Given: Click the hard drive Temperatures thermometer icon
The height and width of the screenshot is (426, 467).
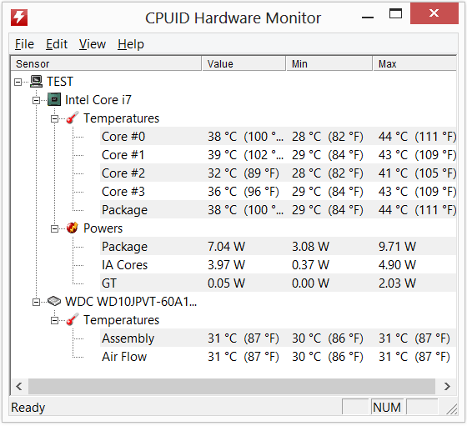Looking at the screenshot, I should tap(73, 320).
